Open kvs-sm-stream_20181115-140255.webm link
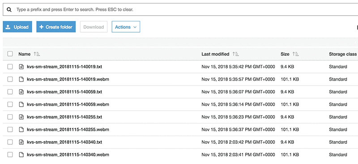Screen dimensions: 358x164 click(x=68, y=129)
